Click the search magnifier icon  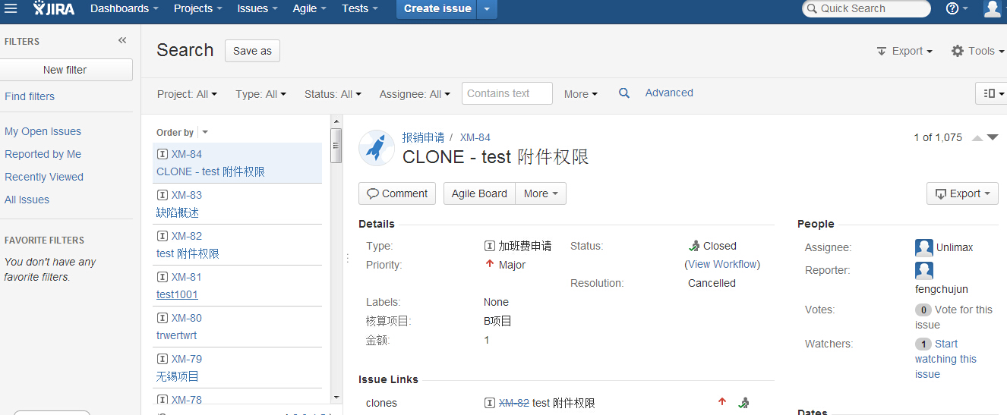pos(624,93)
